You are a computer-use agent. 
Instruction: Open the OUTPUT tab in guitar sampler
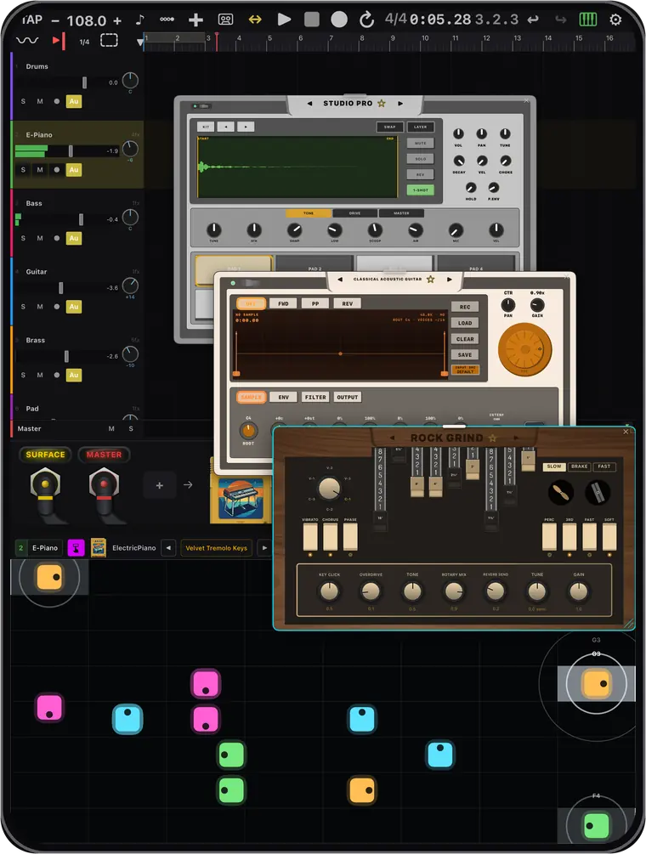click(347, 397)
